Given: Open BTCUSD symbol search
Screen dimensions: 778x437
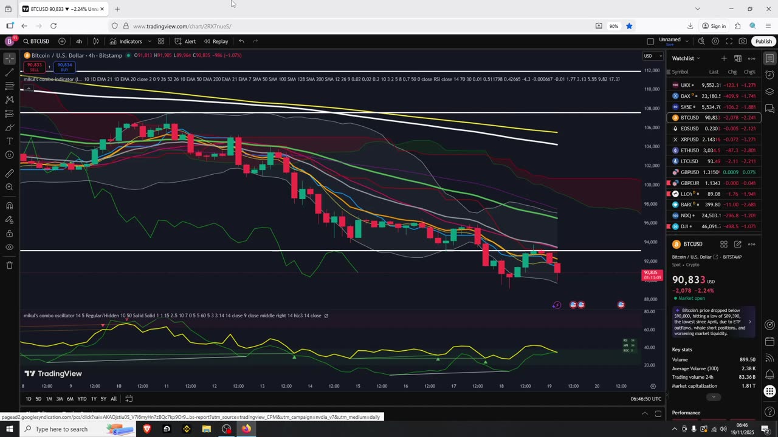Looking at the screenshot, I should pos(36,41).
